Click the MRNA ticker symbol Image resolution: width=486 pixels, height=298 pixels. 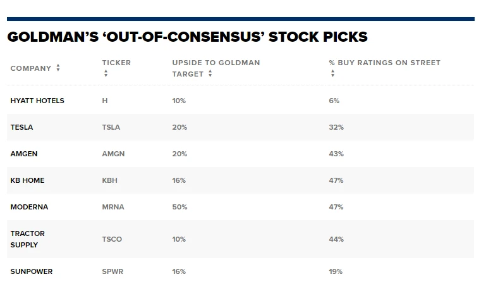coord(112,207)
